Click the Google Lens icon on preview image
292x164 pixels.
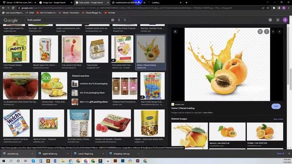pyautogui.click(x=260, y=31)
